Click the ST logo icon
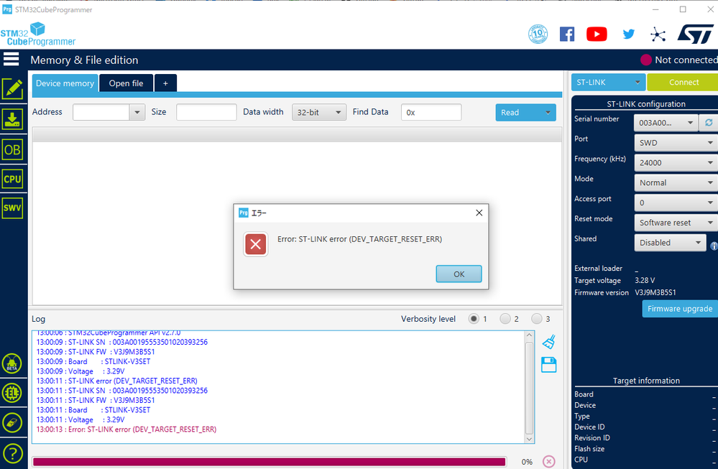The width and height of the screenshot is (718, 469). click(x=696, y=34)
